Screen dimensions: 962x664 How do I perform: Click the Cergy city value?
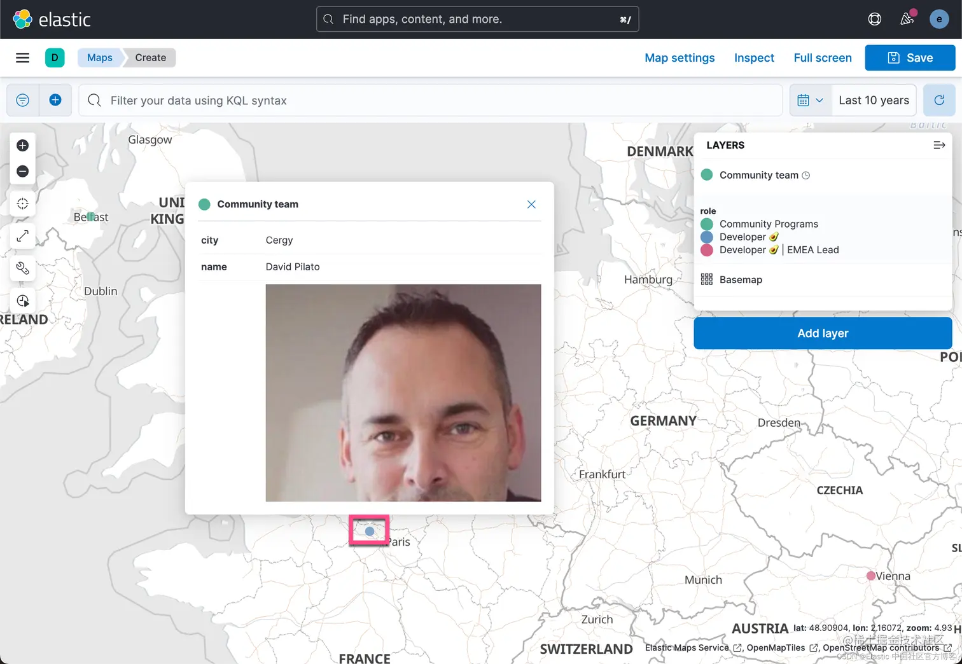pos(279,240)
